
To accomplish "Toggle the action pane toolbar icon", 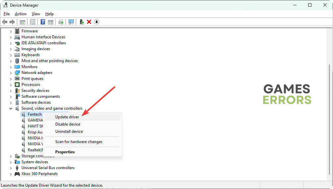I will coord(51,22).
